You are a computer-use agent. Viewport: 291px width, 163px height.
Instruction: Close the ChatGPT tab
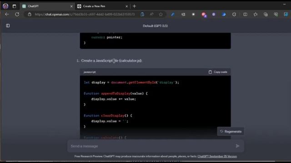coord(71,6)
